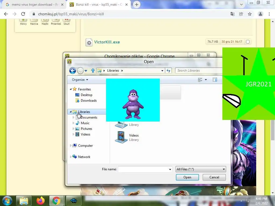Close the Bonzi kill tab
Image resolution: width=275 pixels, height=206 pixels.
[126, 5]
